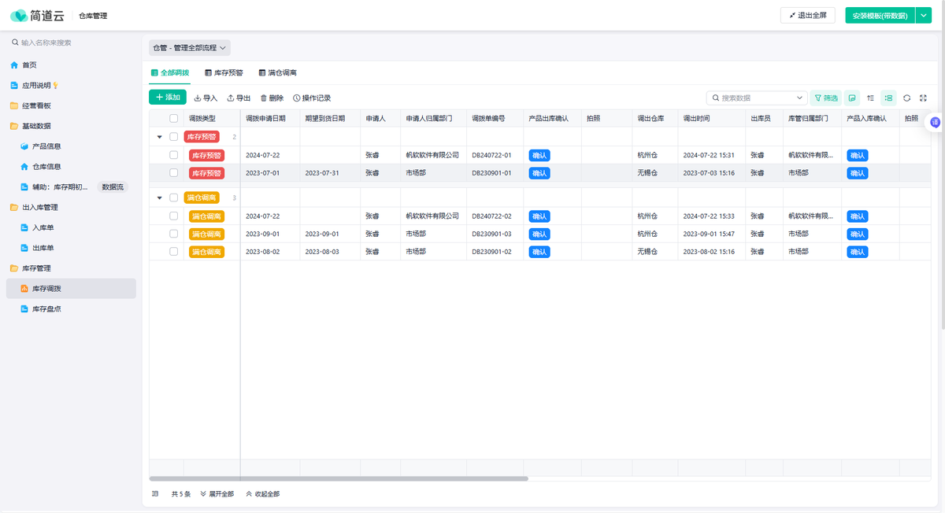This screenshot has width=945, height=513.
Task: Click the sort rows icon
Action: tap(870, 98)
